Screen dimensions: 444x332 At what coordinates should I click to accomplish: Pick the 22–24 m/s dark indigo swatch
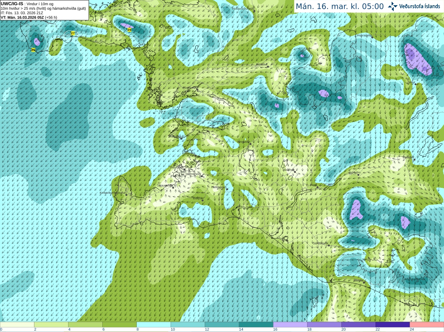coord(393,325)
